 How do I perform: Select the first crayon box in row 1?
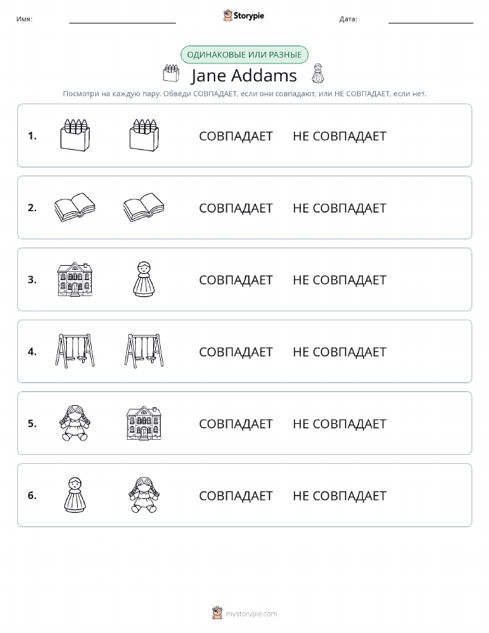(x=75, y=135)
